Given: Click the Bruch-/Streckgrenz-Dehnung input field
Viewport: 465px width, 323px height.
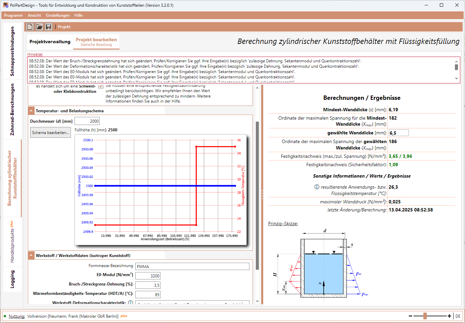Looking at the screenshot, I should (148, 285).
